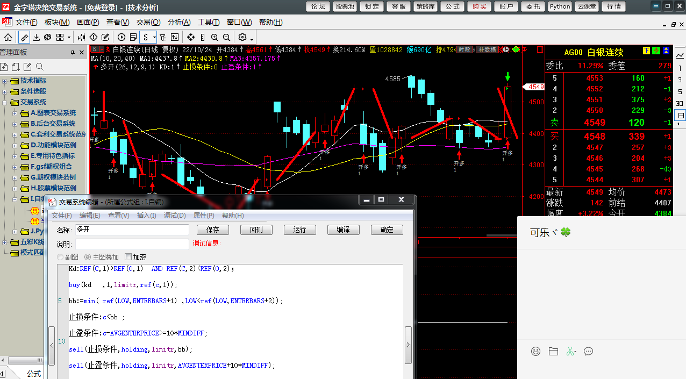Image resolution: width=686 pixels, height=379 pixels.
Task: Click the blue arrows icon in quote panel
Action: click(666, 51)
